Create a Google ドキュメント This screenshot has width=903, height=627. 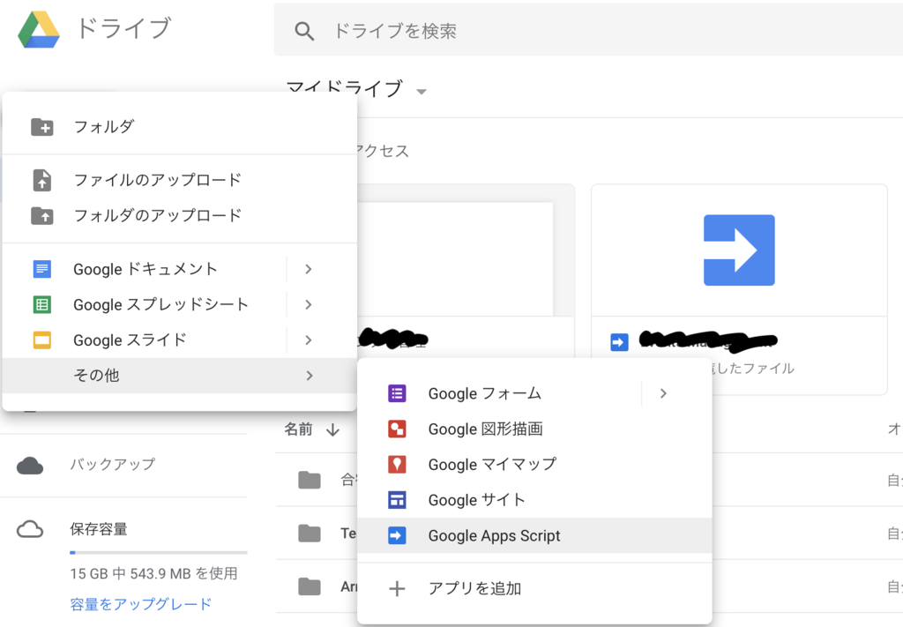tap(146, 269)
